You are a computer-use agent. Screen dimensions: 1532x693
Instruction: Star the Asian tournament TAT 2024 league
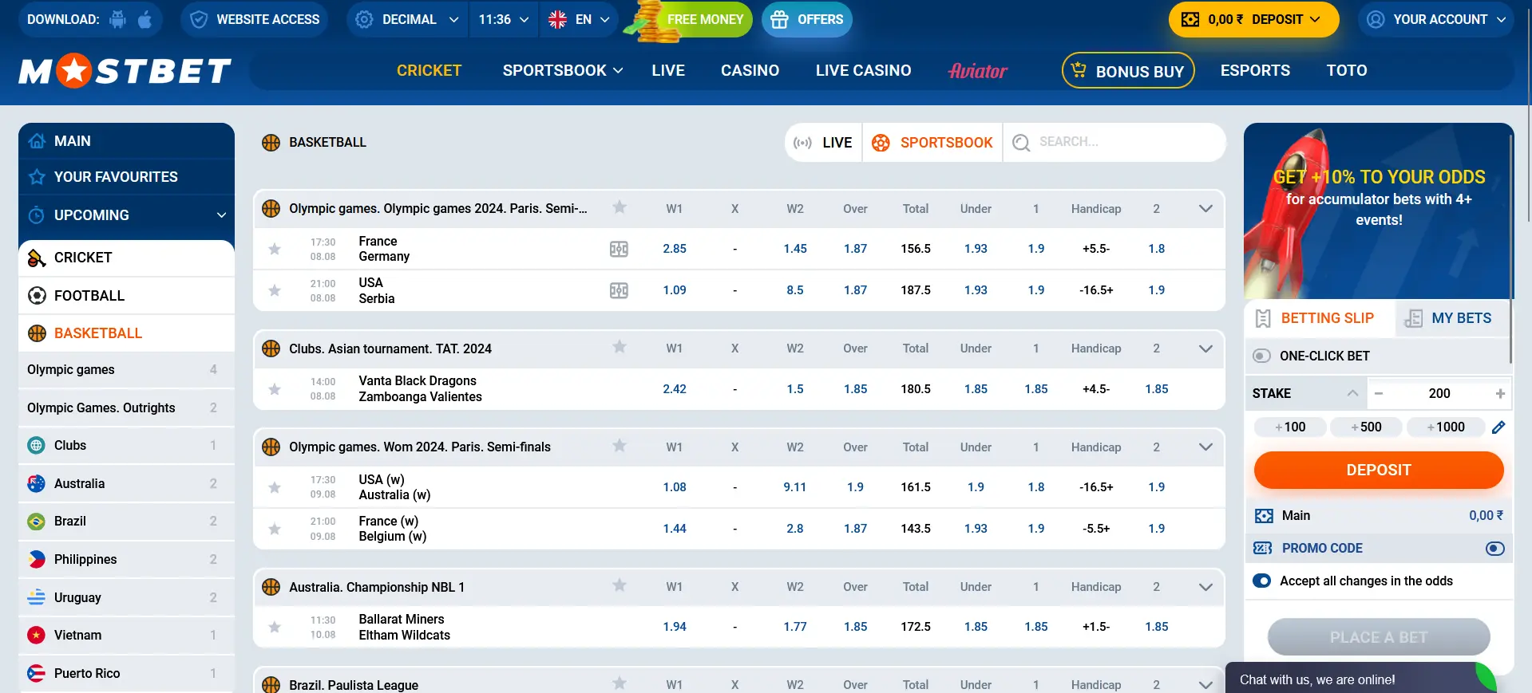[619, 348]
